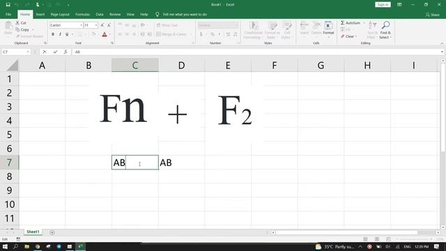Click cell D7 containing AB
This screenshot has height=251, width=446.
[181, 162]
